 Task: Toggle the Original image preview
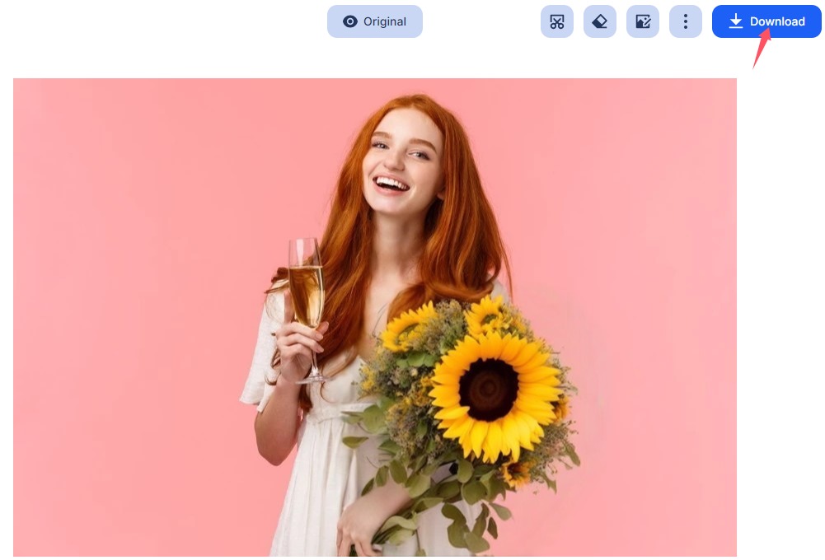click(375, 21)
